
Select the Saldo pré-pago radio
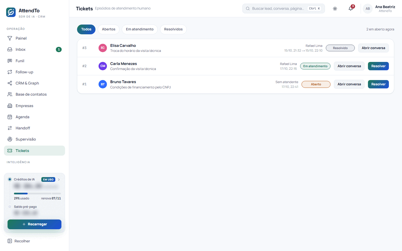(x=10, y=207)
